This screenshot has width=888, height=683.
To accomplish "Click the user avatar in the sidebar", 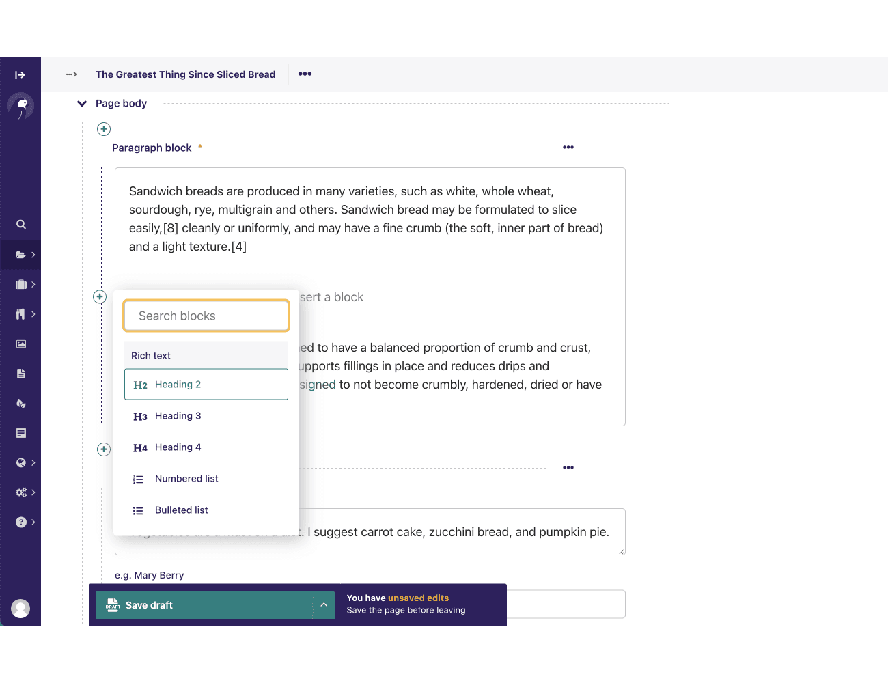I will tap(20, 609).
